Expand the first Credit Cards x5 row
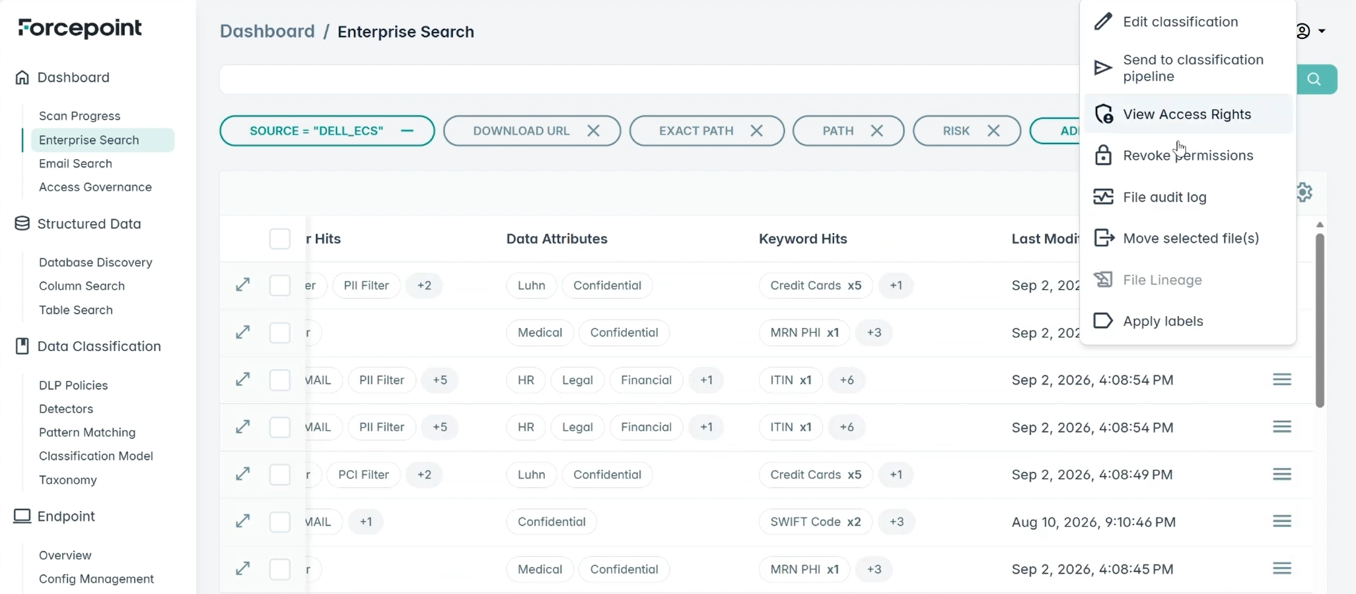 (243, 285)
